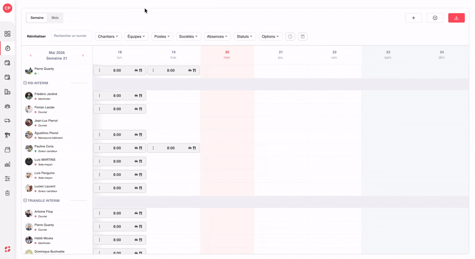This screenshot has width=475, height=259.
Task: Open 8:00 entry for Antoine Filup Monday
Action: pyautogui.click(x=120, y=213)
